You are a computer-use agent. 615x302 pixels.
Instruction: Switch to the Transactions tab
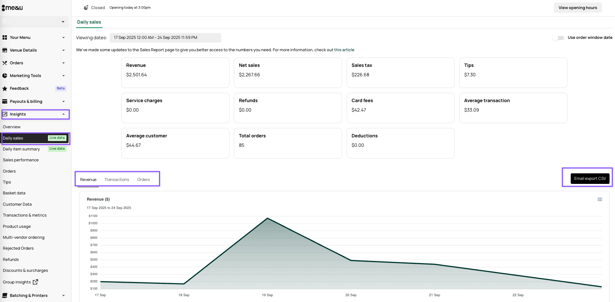point(117,180)
